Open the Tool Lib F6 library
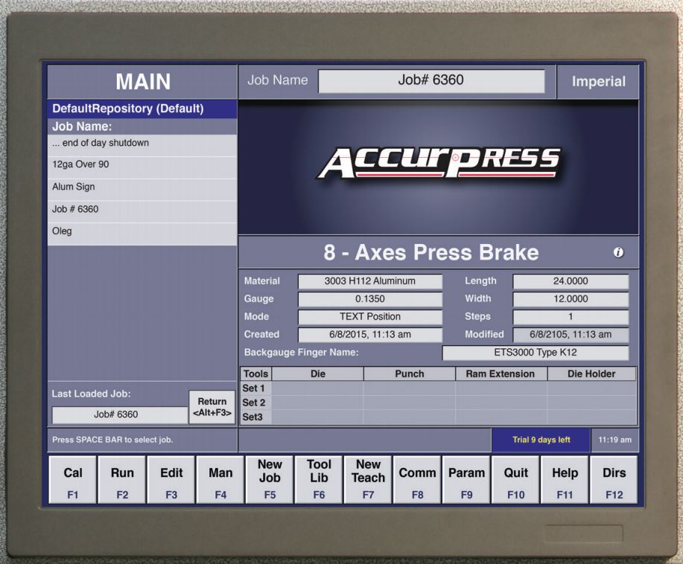 [318, 478]
